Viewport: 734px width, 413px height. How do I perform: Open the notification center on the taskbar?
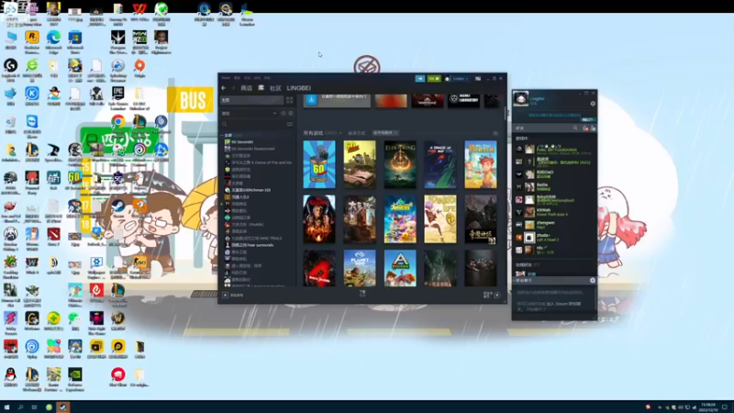tap(725, 407)
